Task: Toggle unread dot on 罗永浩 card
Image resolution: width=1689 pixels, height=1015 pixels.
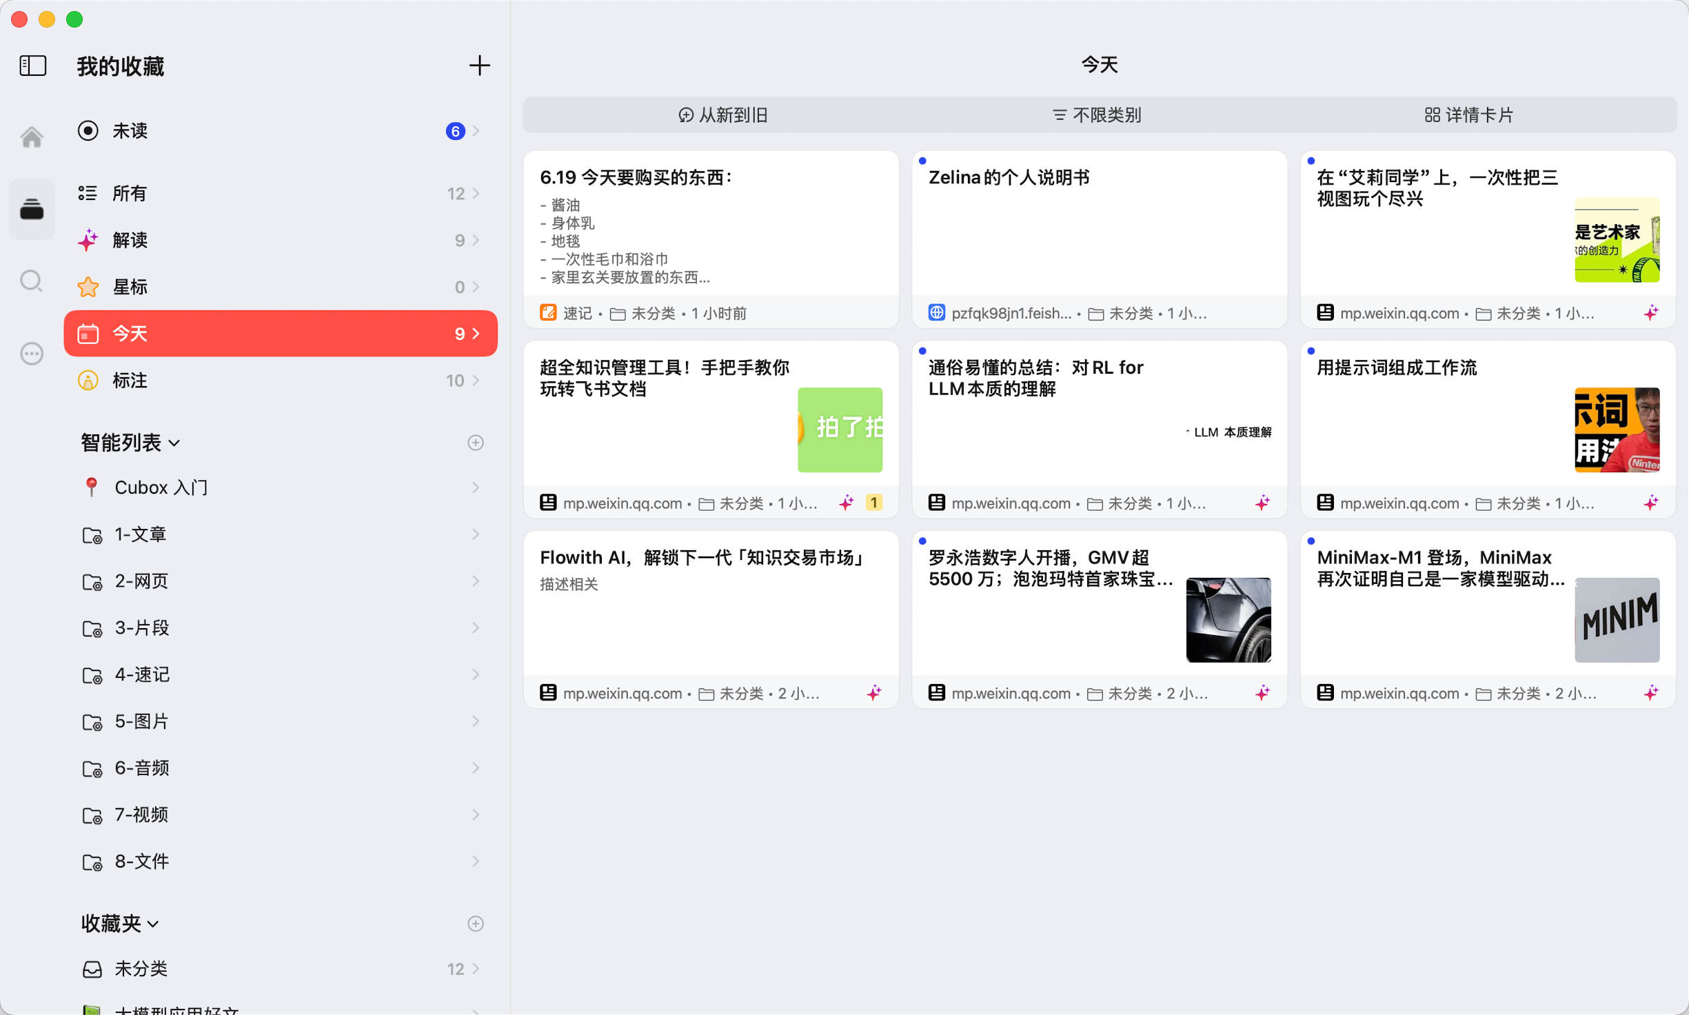Action: click(x=923, y=541)
